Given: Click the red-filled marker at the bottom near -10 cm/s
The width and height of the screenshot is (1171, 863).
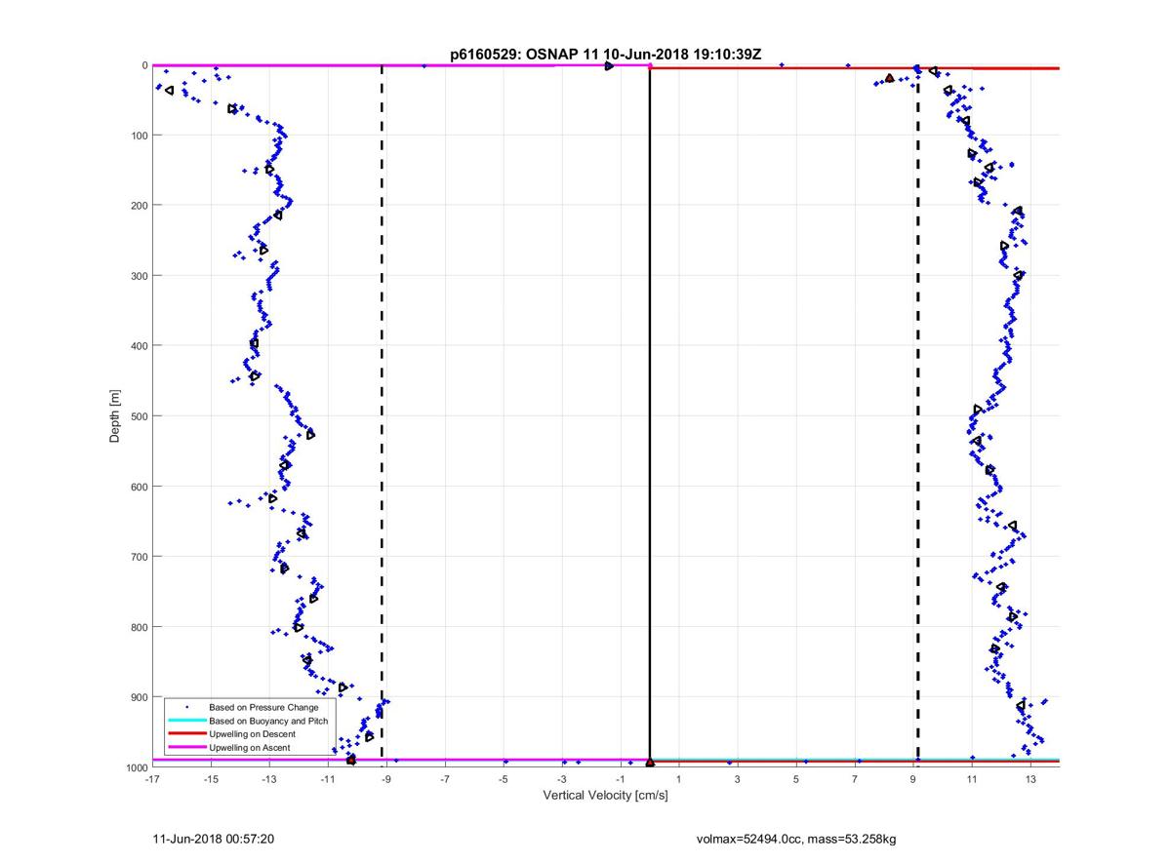Looking at the screenshot, I should click(351, 760).
